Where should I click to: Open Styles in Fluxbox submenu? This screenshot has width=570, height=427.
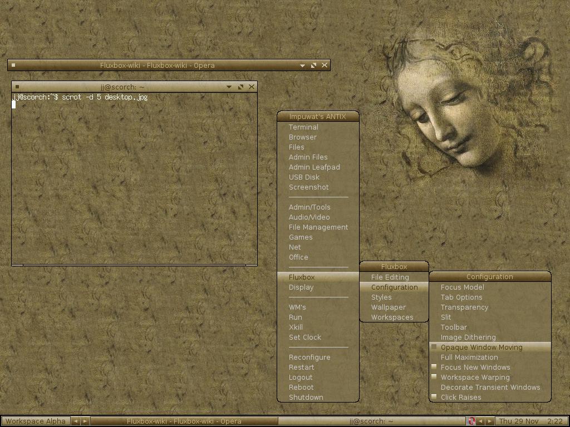coord(394,297)
